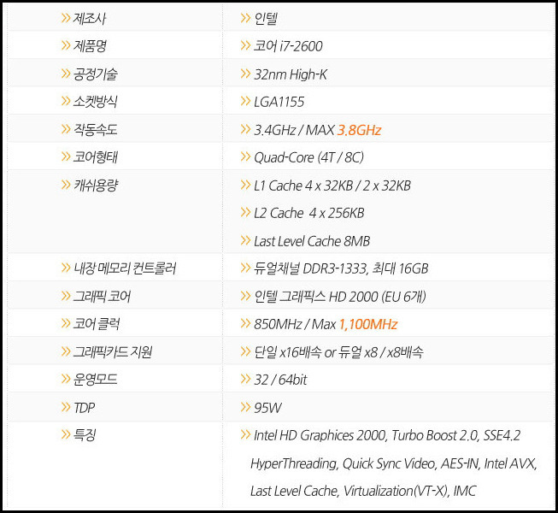Select the 그래픽카드 지원 label
The image size is (558, 513).
[113, 351]
